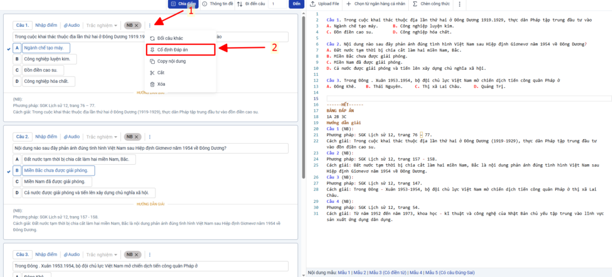Load Mẫu 5 (Có câu Đúng-Sai) template
This screenshot has height=277, width=612.
pyautogui.click(x=450, y=272)
